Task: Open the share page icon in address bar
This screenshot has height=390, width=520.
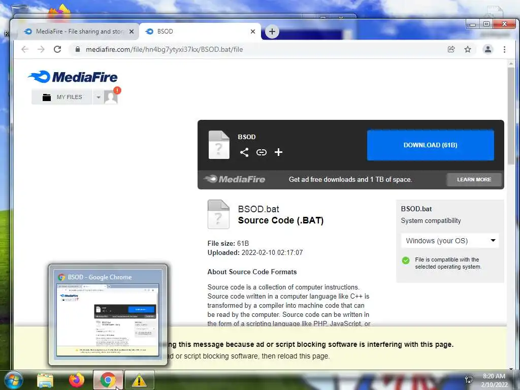Action: tap(451, 49)
